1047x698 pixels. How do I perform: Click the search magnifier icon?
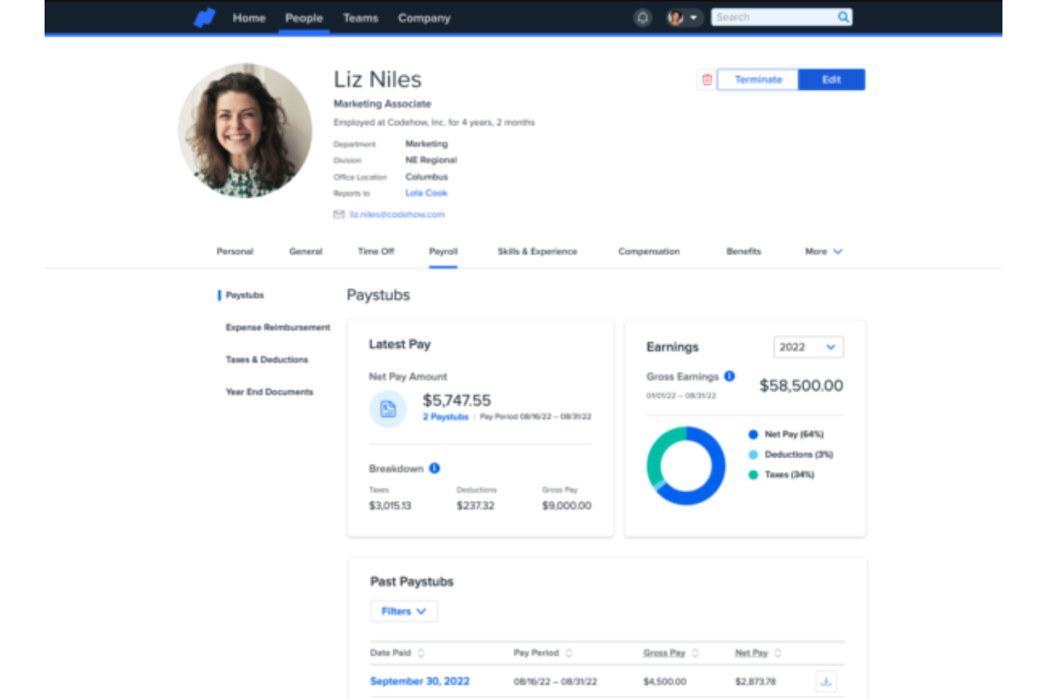[843, 17]
